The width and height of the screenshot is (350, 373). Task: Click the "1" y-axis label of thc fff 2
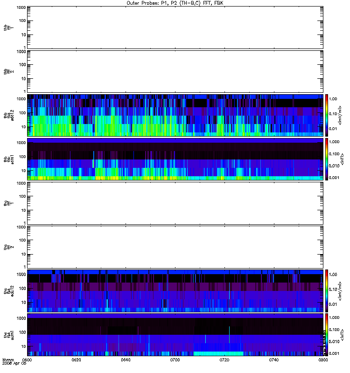[x=25, y=267]
